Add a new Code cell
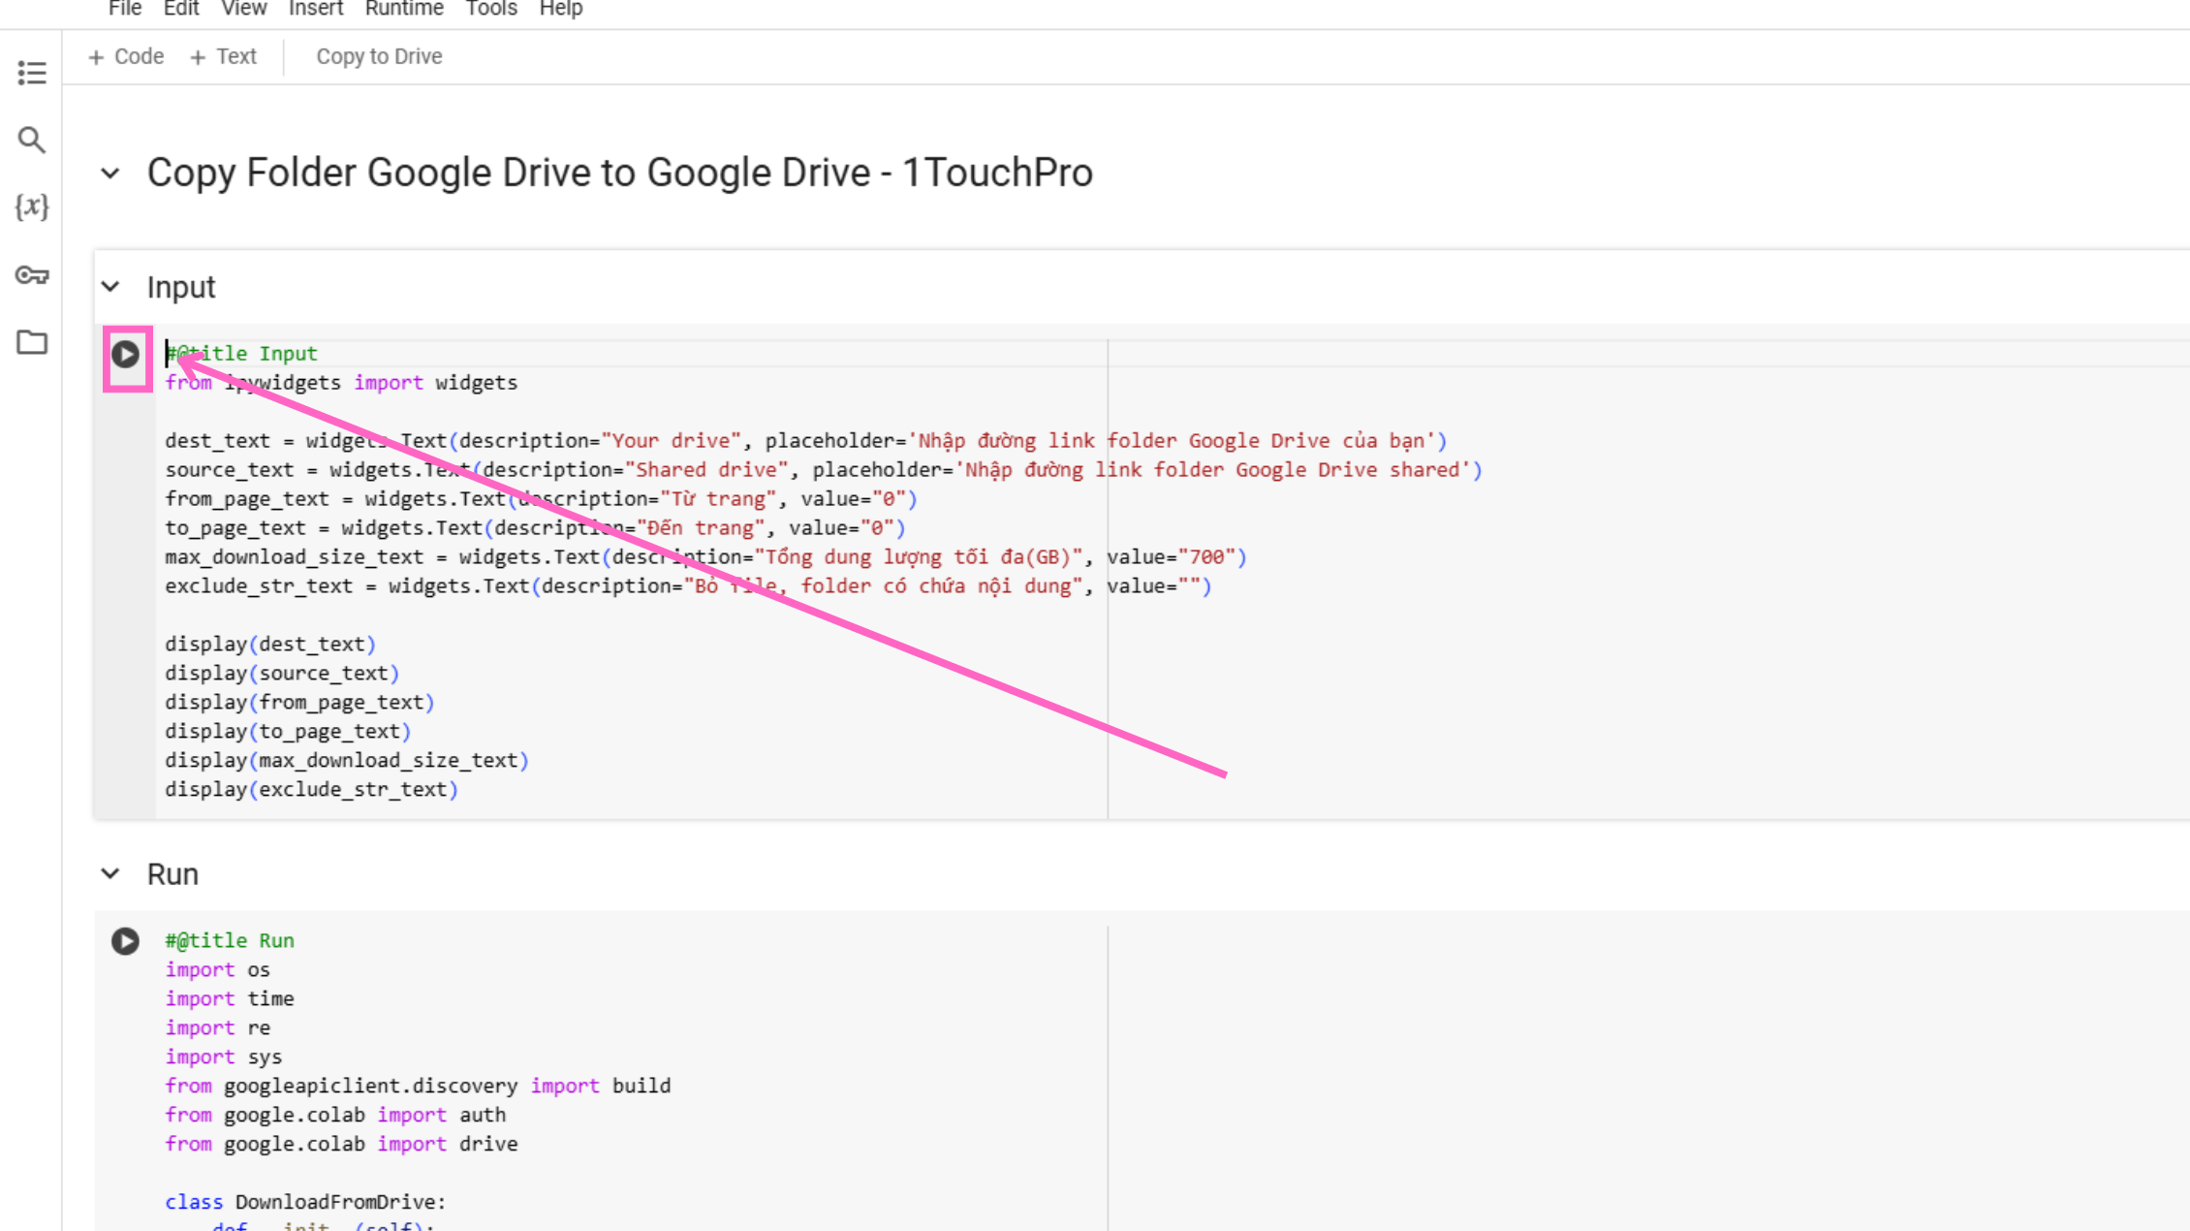The height and width of the screenshot is (1231, 2190). click(126, 57)
